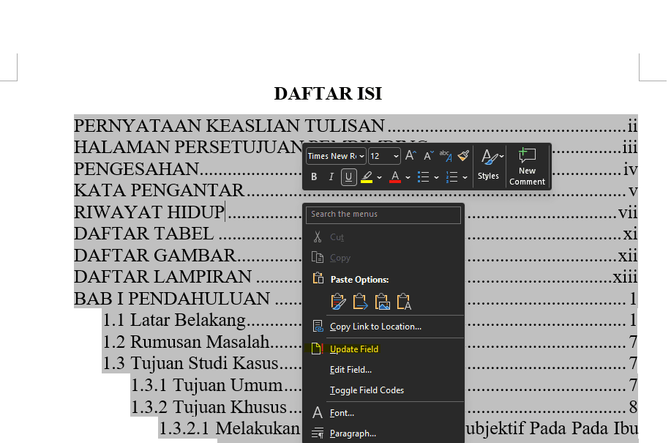Viewport: 671px width, 443px height.
Task: Open highlight color dropdown arrow
Action: [x=379, y=177]
